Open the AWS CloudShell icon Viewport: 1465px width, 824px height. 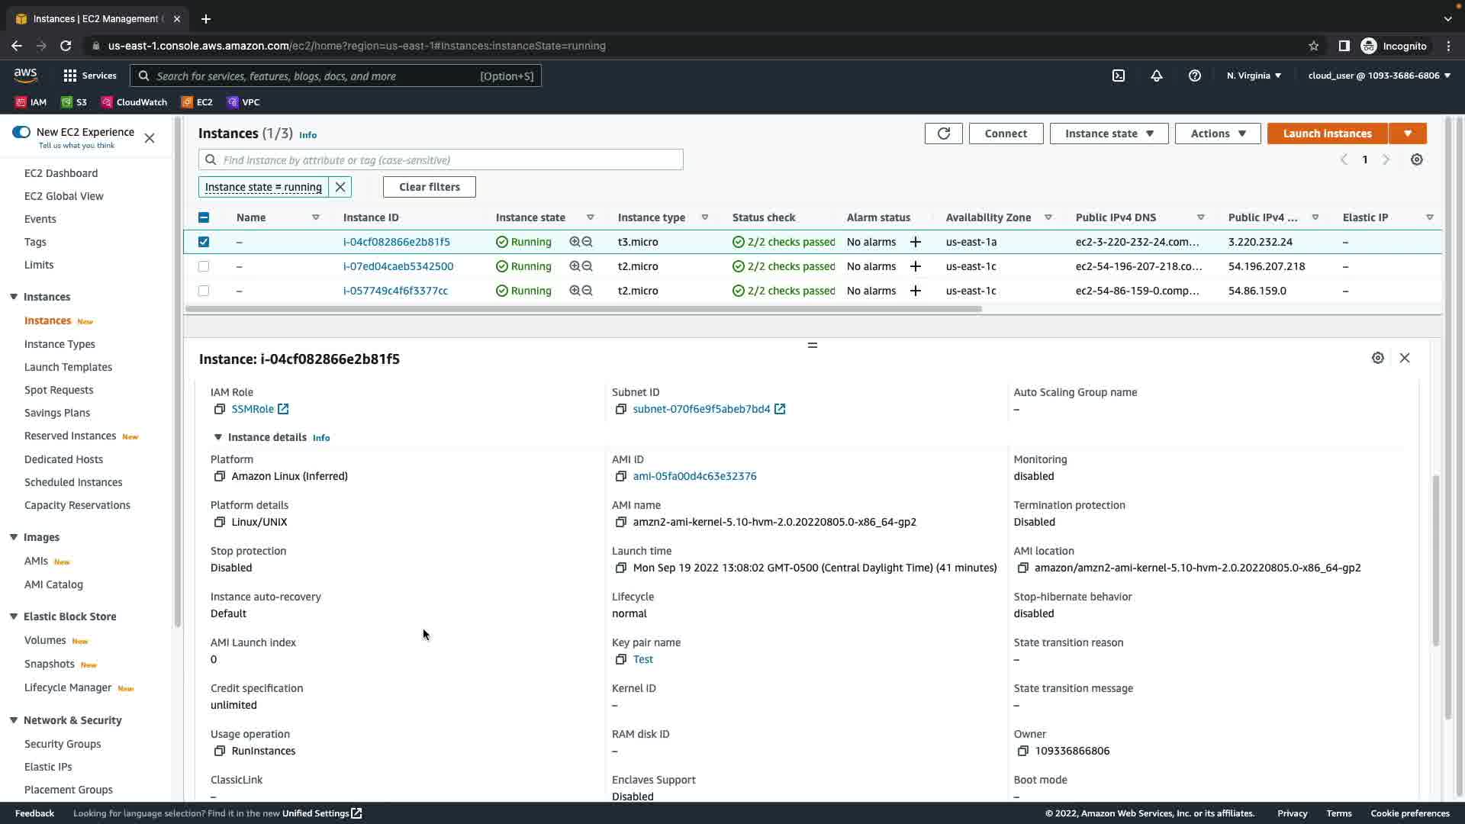[1118, 76]
